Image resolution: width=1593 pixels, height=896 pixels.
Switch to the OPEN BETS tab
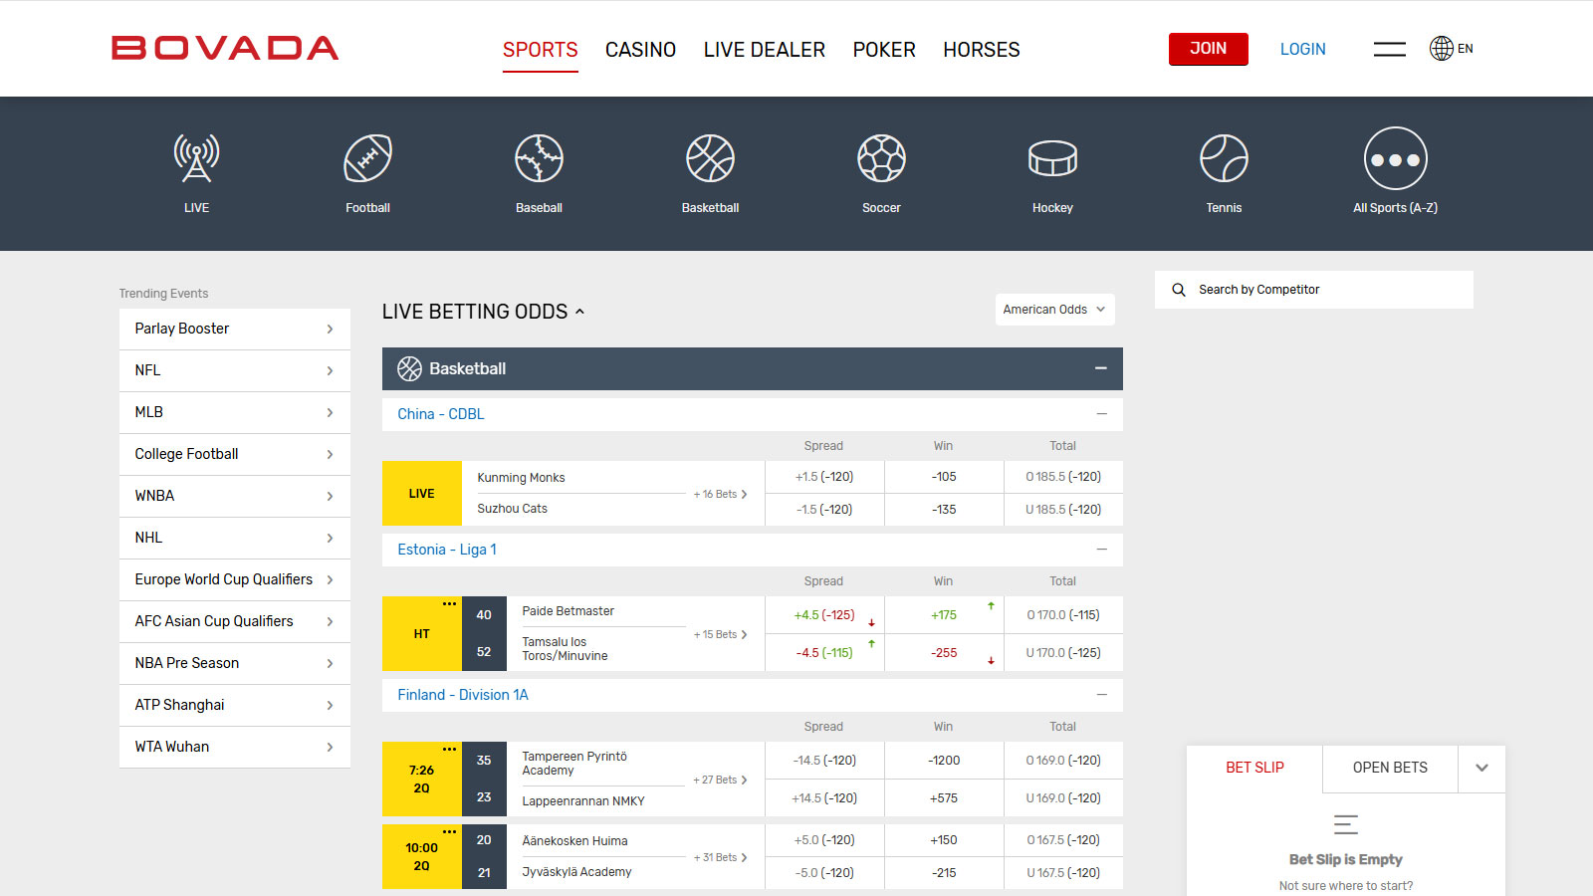[x=1390, y=768]
